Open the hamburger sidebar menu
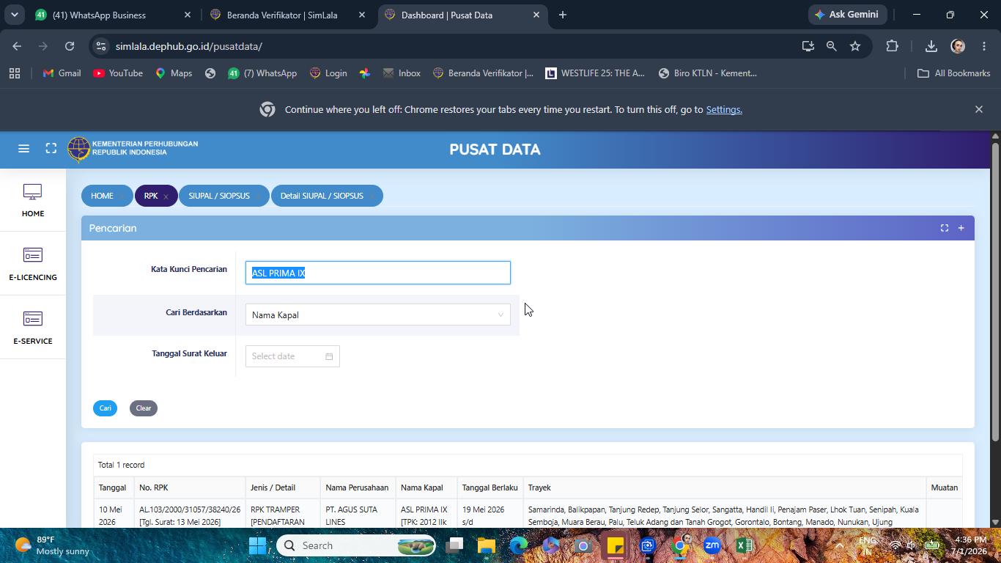 tap(23, 149)
